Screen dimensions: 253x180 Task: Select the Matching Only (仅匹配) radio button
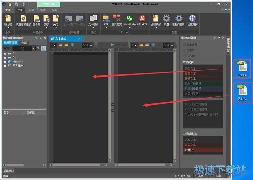184,56
